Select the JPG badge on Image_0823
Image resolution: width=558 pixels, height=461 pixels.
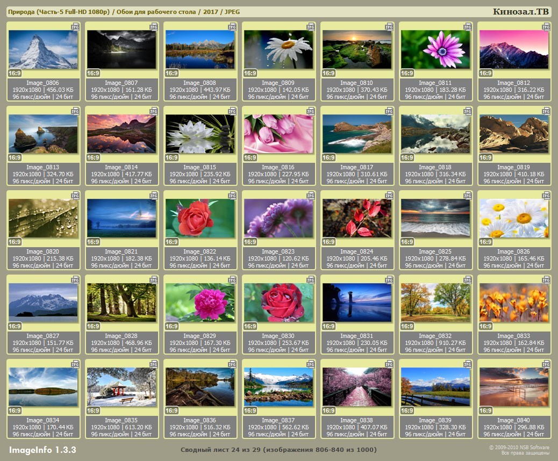coord(310,195)
